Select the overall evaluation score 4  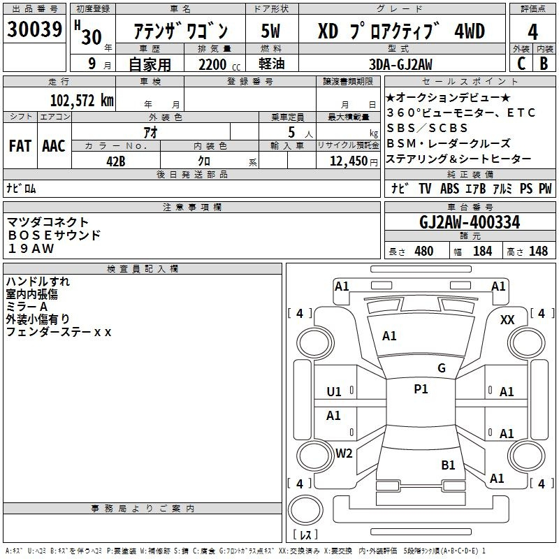[x=532, y=31]
